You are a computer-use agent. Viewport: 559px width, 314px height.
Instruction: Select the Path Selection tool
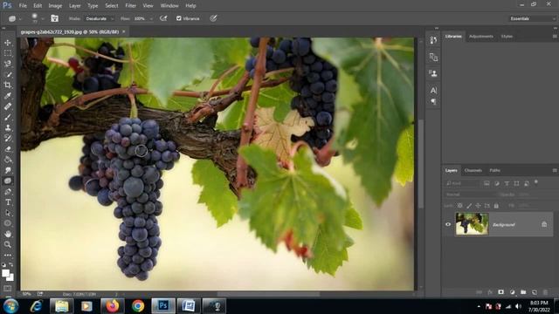[8, 213]
